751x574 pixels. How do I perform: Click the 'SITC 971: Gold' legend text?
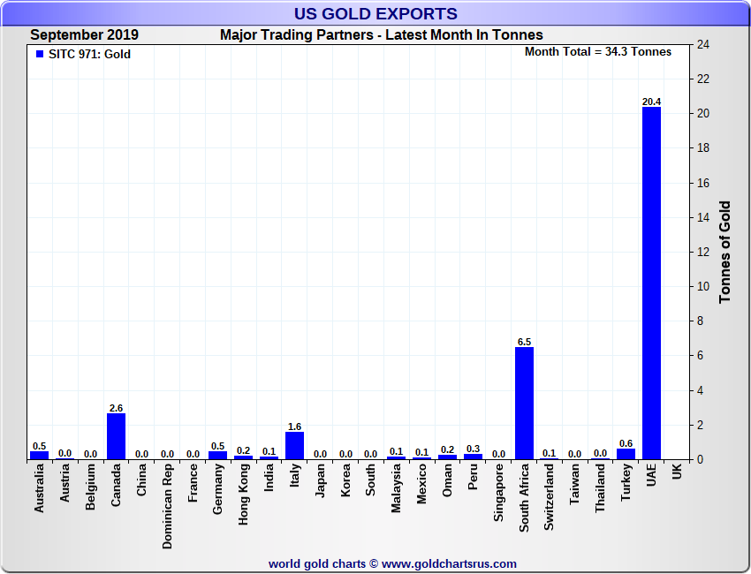point(89,54)
